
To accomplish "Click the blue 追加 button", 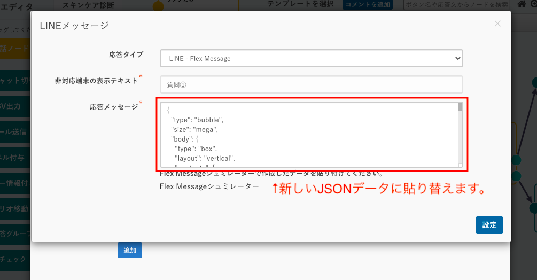I will coord(130,250).
